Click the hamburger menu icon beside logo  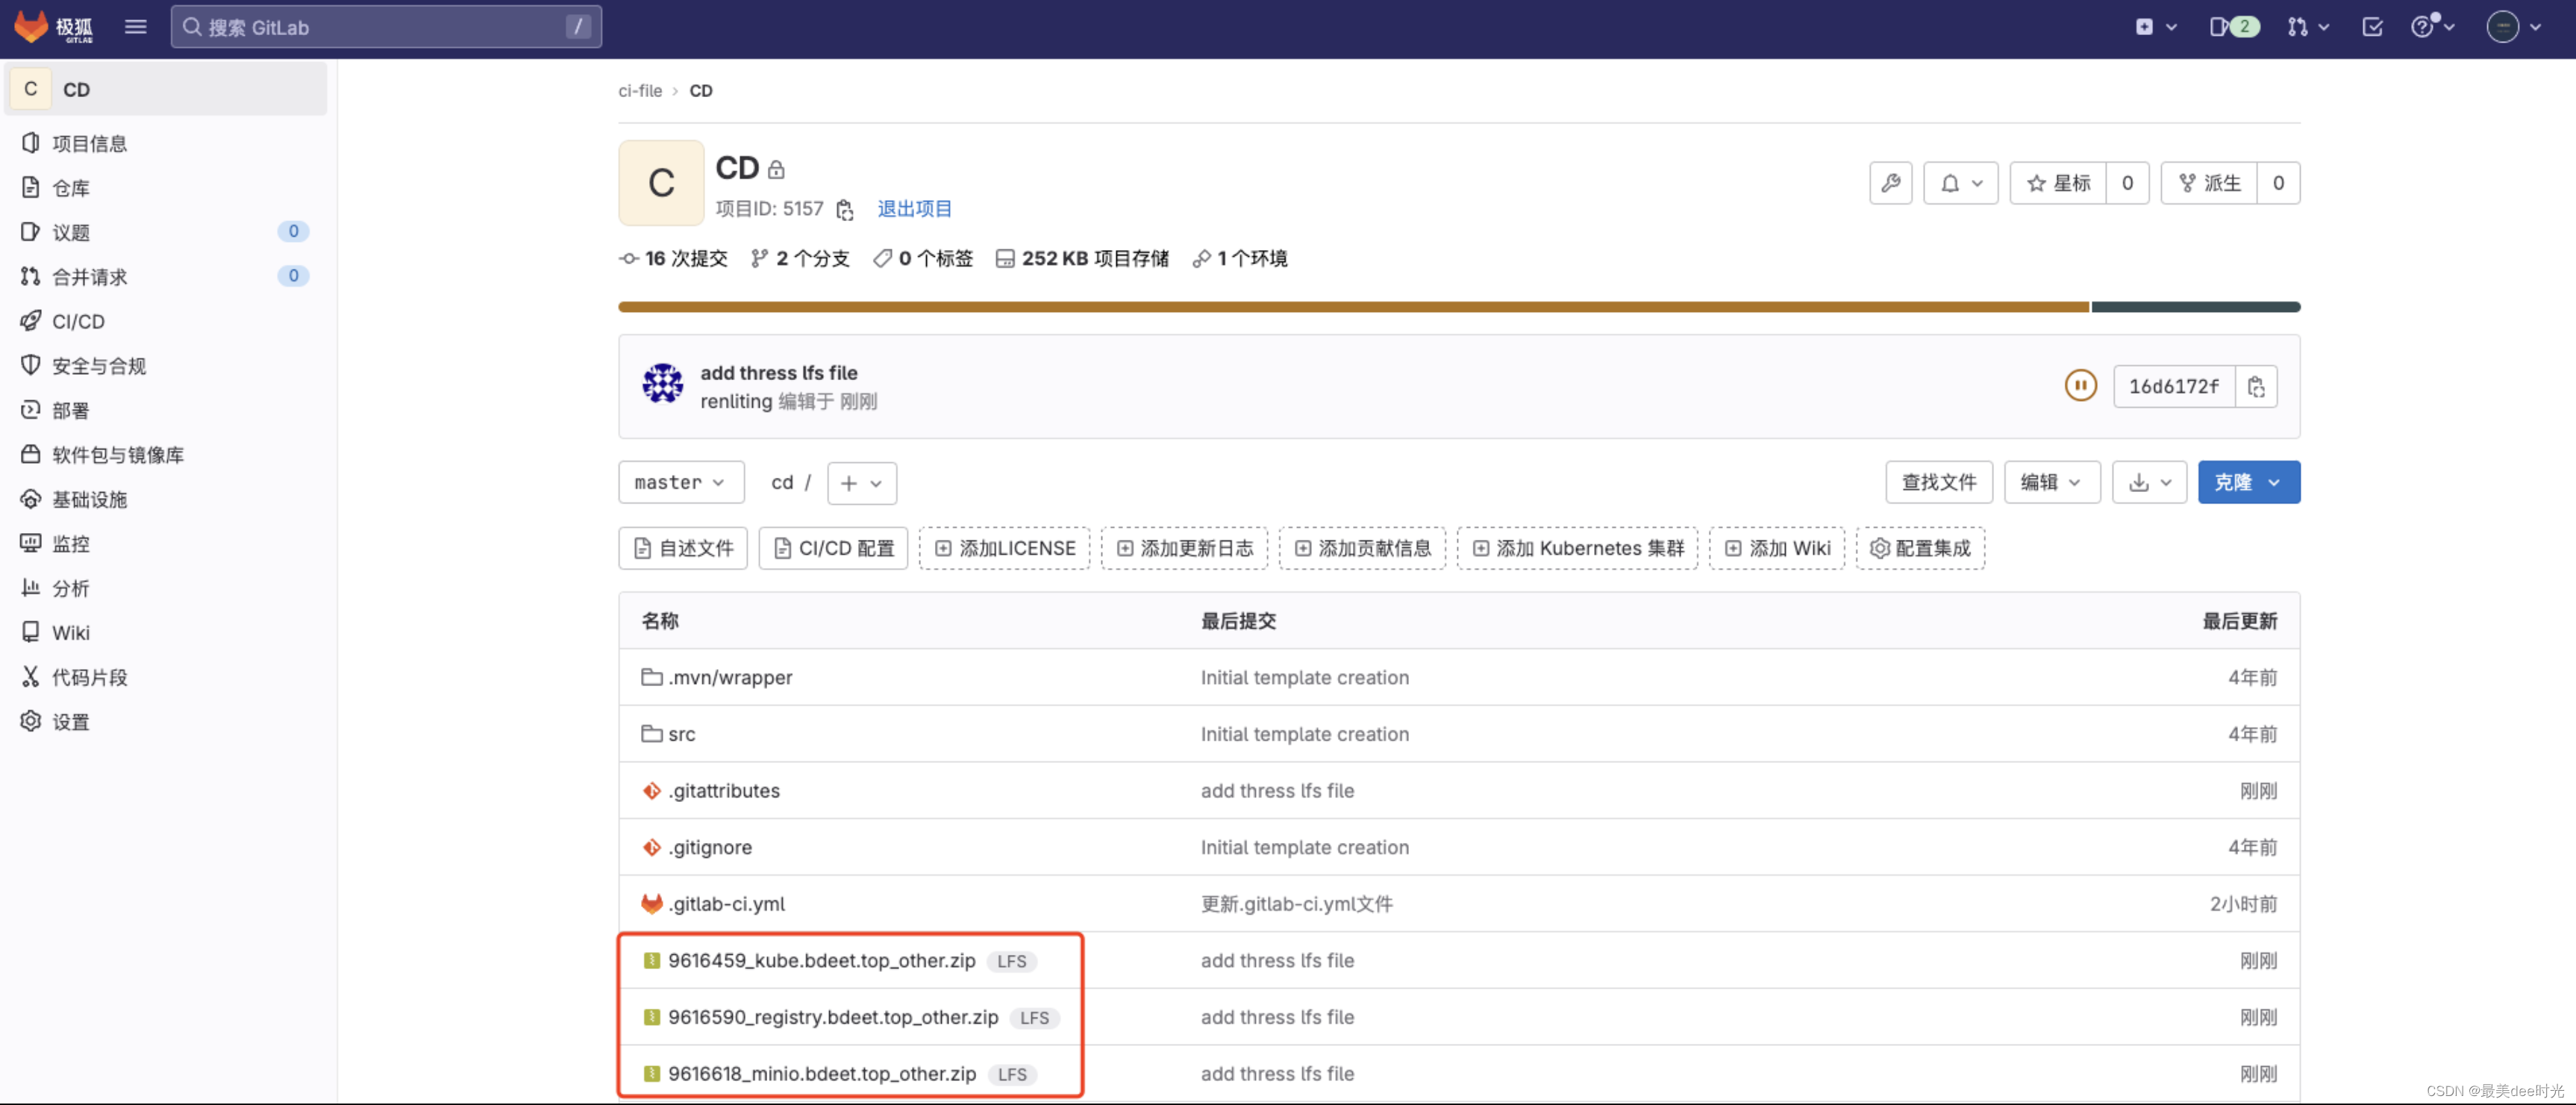click(x=136, y=27)
